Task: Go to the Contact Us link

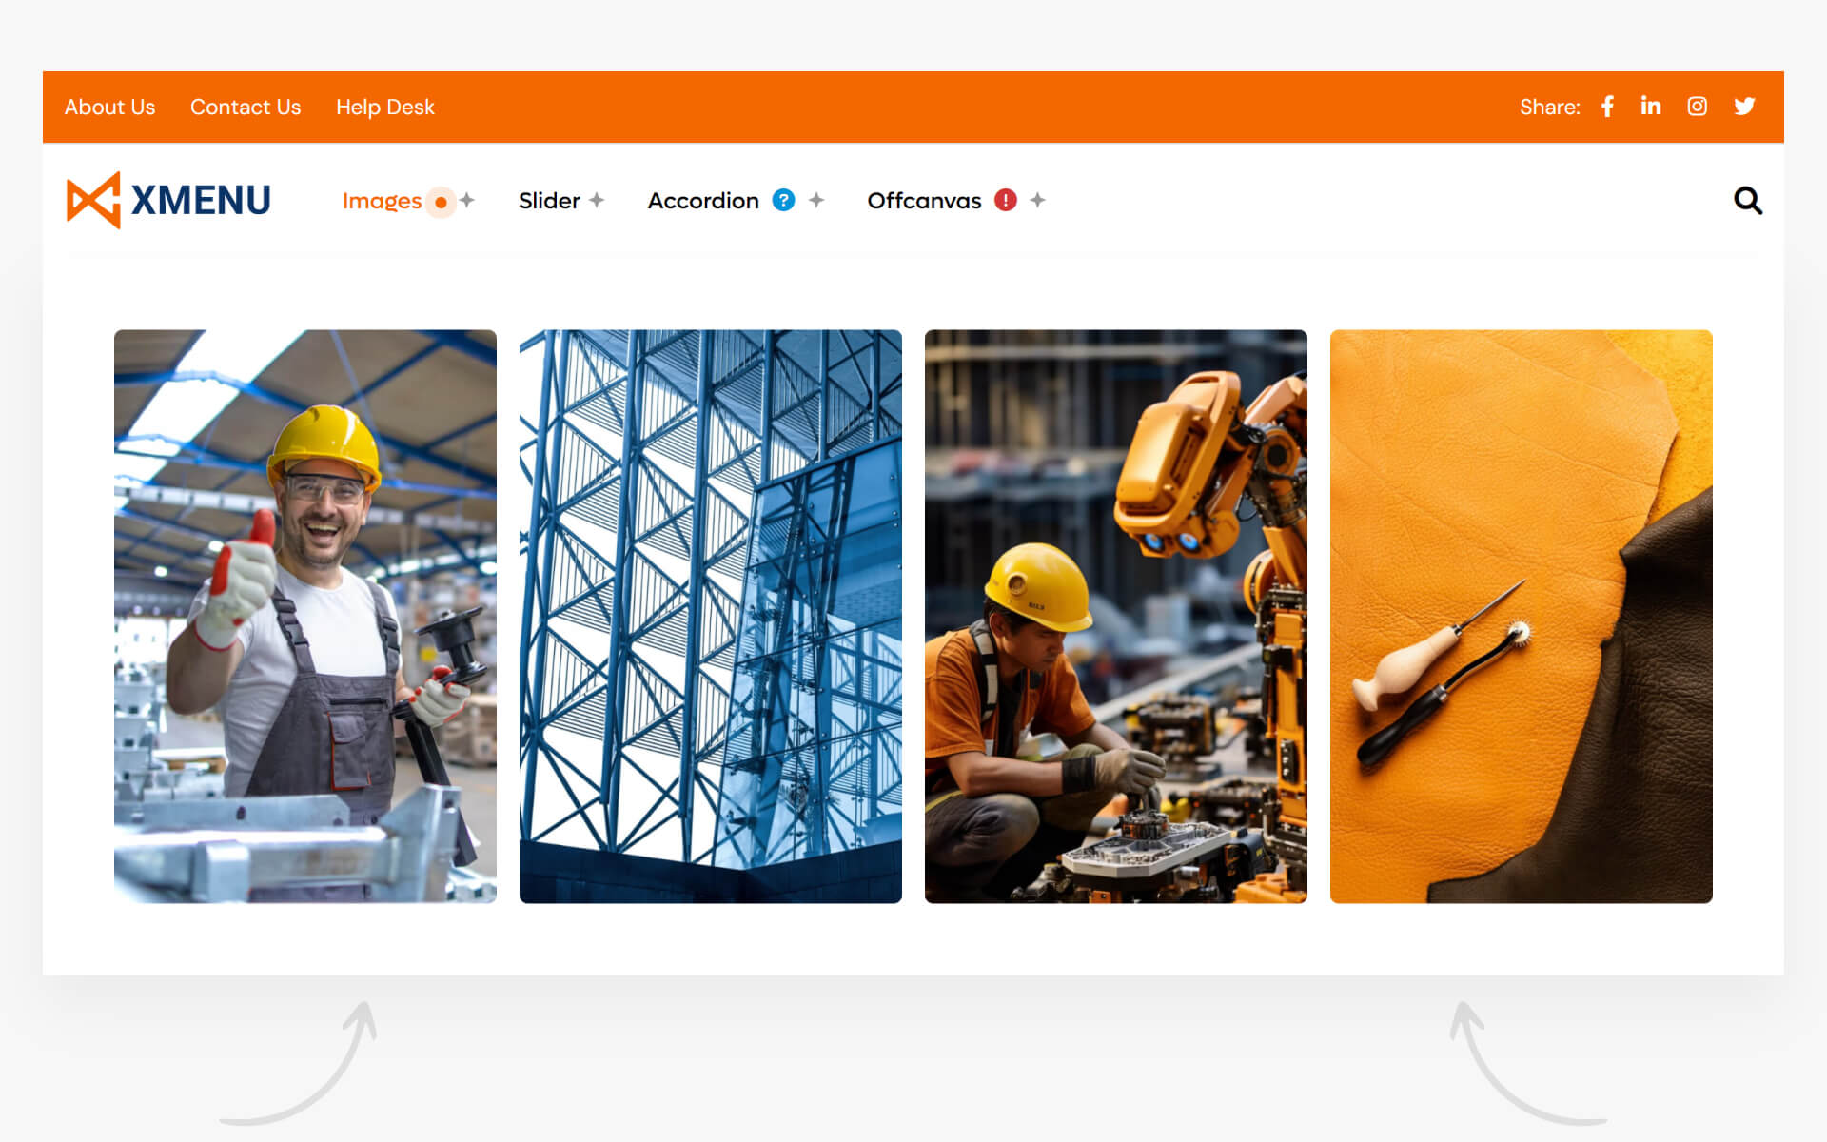Action: point(246,107)
